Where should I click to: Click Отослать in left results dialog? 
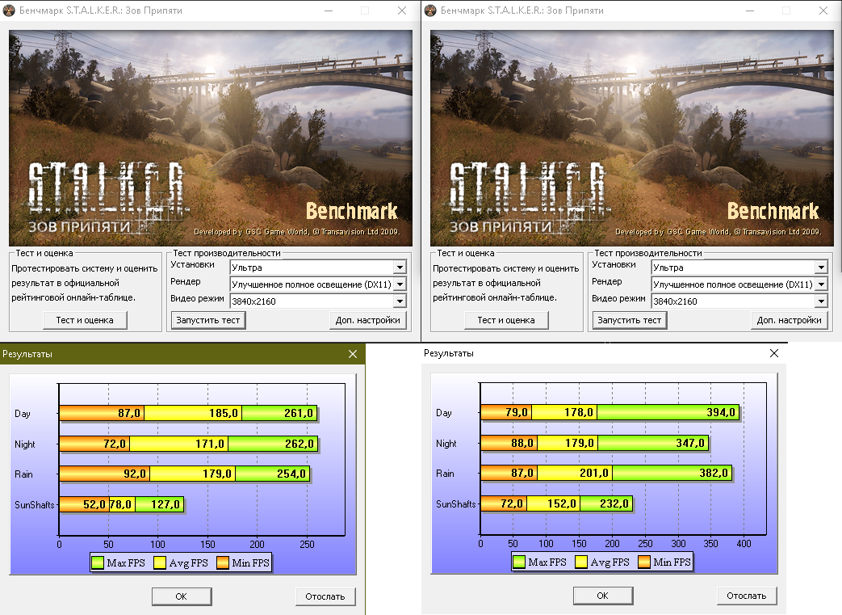pos(325,596)
